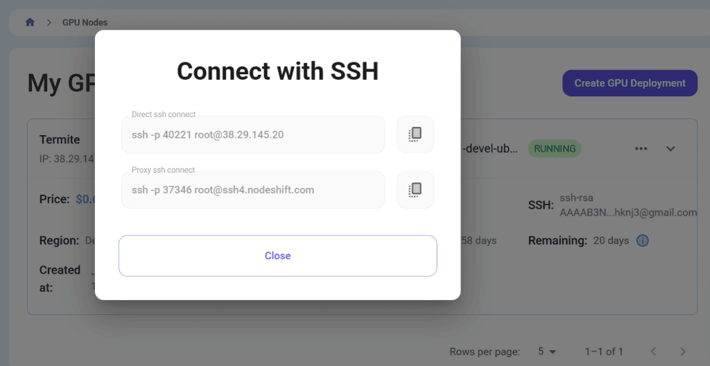
Task: Expand the Termite node details chevron
Action: [x=670, y=148]
